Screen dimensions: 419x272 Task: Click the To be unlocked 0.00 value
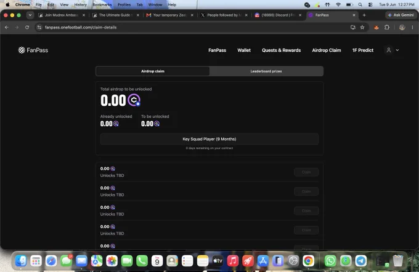[x=147, y=124]
